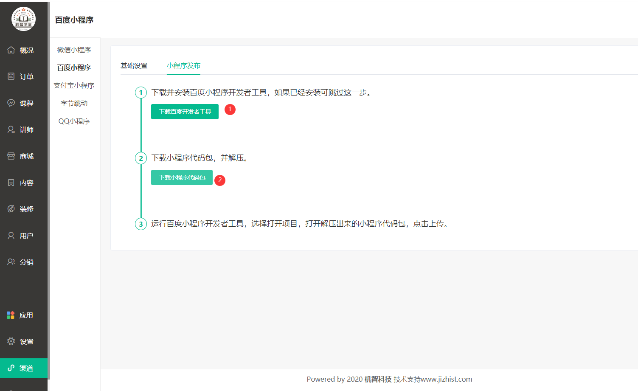Click the 下载小程序代码包 button

pyautogui.click(x=182, y=177)
